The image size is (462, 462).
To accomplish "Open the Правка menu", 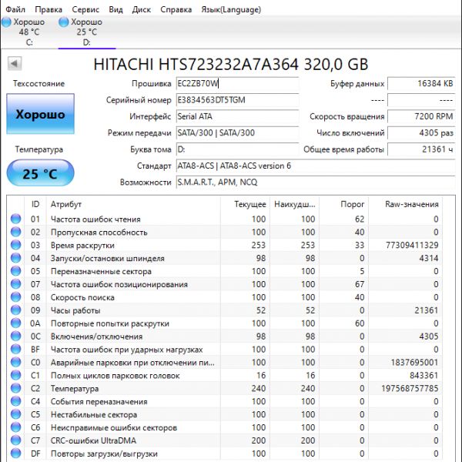I will click(x=49, y=9).
